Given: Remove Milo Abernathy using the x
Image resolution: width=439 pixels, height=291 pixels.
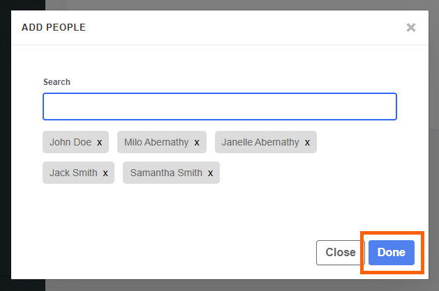Looking at the screenshot, I should [197, 143].
